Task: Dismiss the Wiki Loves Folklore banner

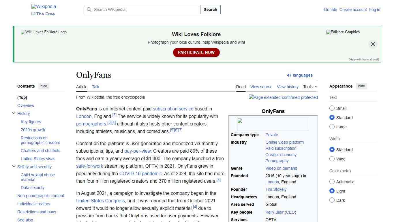Action: coord(373,44)
